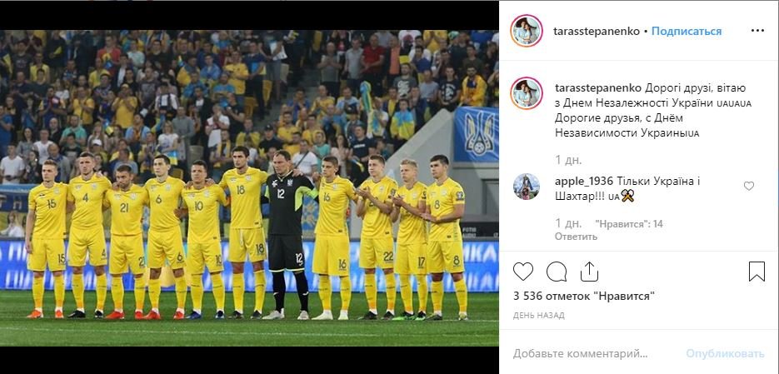Open the apple_1936 username link
The height and width of the screenshot is (374, 779).
coord(584,182)
